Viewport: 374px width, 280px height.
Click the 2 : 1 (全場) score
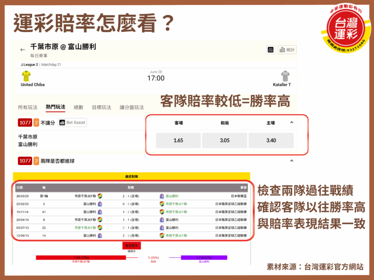pos(131,228)
